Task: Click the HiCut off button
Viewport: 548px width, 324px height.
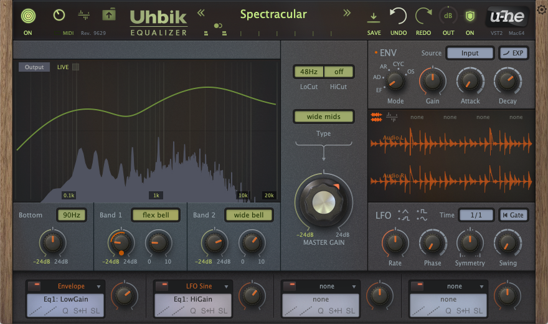Action: click(339, 72)
